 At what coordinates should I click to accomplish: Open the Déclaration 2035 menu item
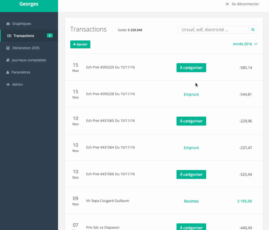[x=26, y=48]
